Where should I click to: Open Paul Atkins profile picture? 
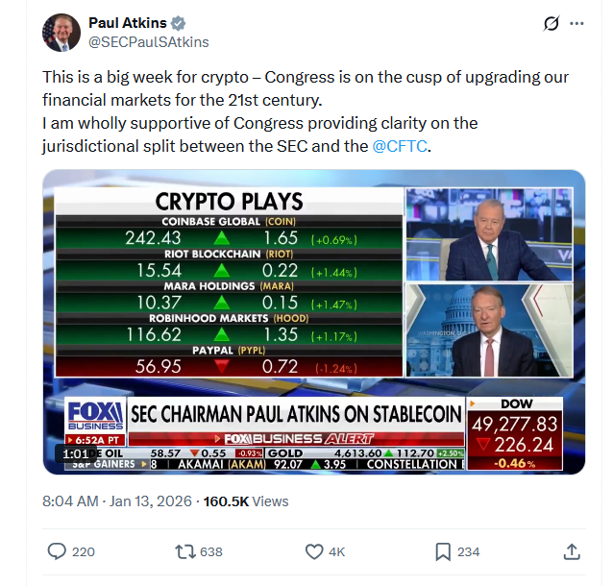click(x=61, y=33)
